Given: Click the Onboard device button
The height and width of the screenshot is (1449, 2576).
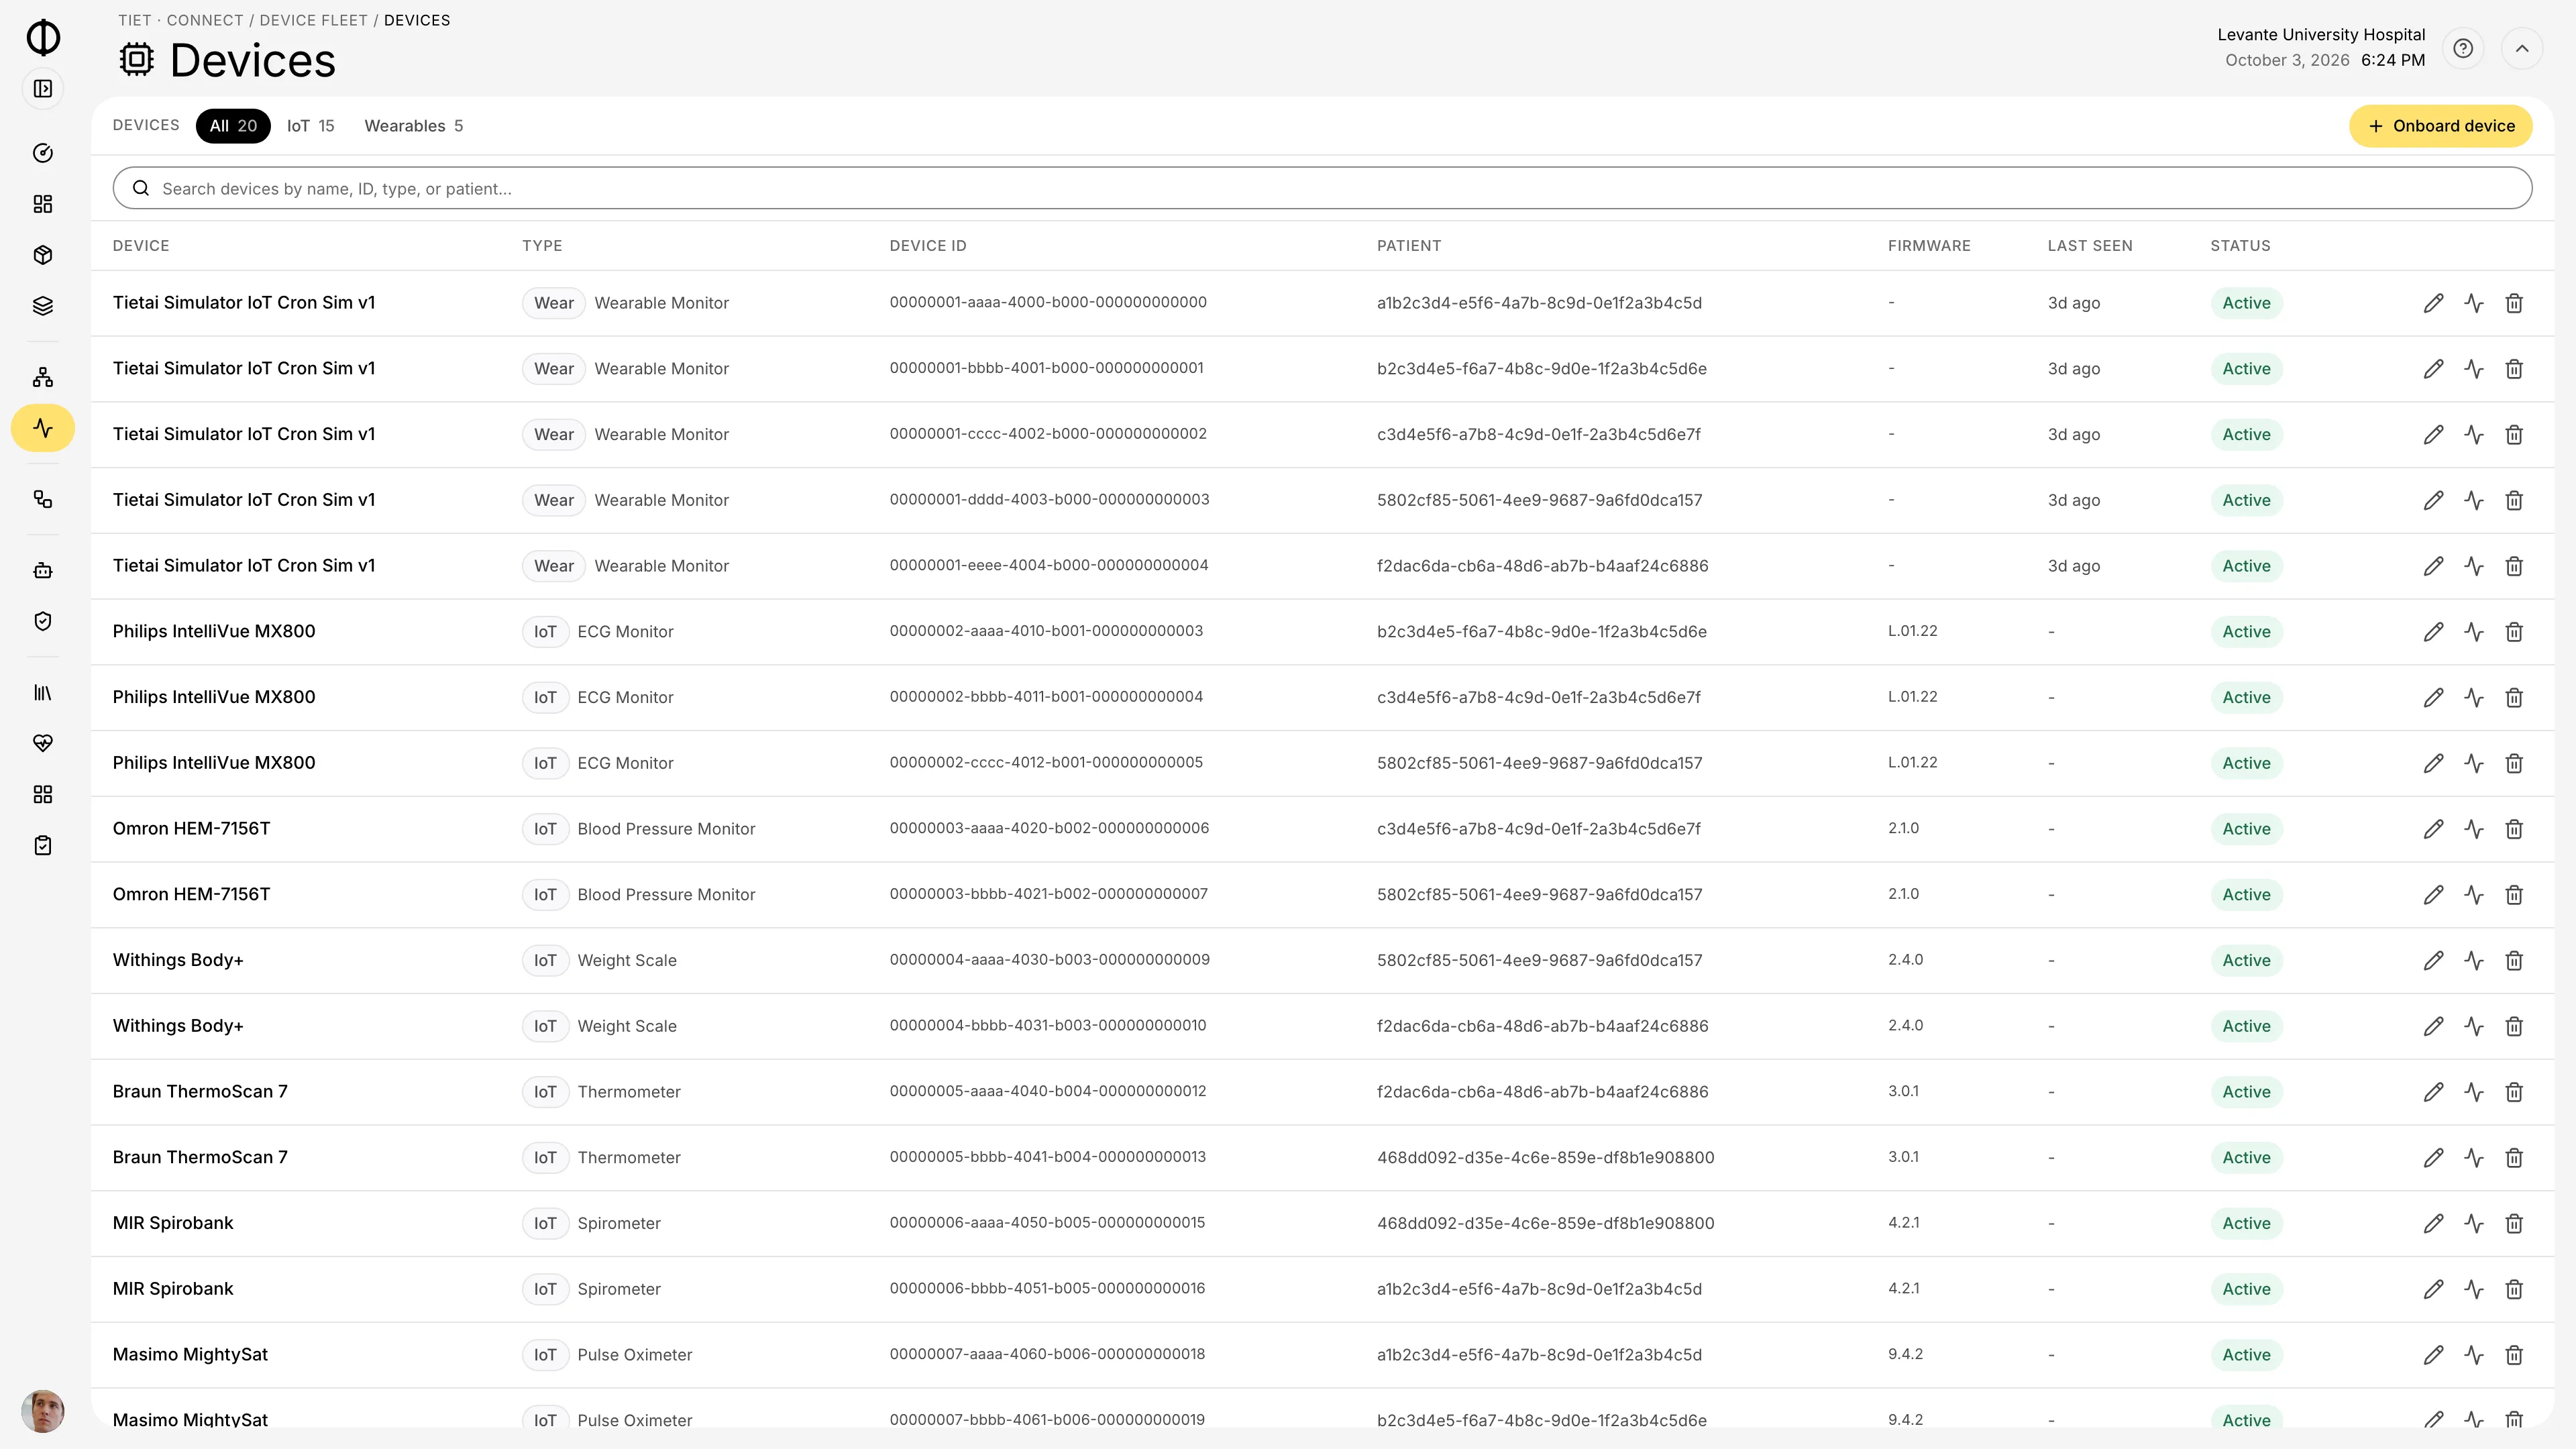Looking at the screenshot, I should [2441, 126].
